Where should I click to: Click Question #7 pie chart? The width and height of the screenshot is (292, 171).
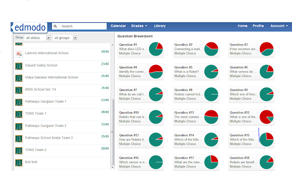pos(156,94)
